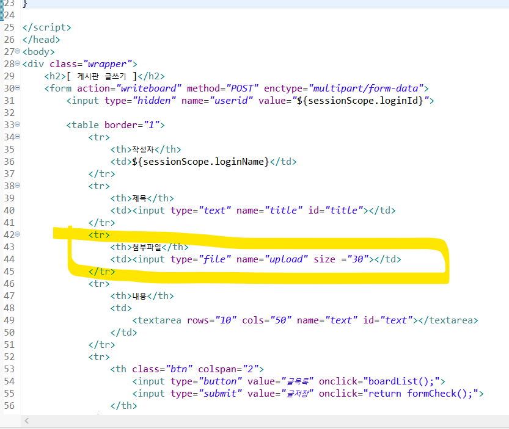
Task: Click the closing </textarea> tag
Action: click(449, 320)
